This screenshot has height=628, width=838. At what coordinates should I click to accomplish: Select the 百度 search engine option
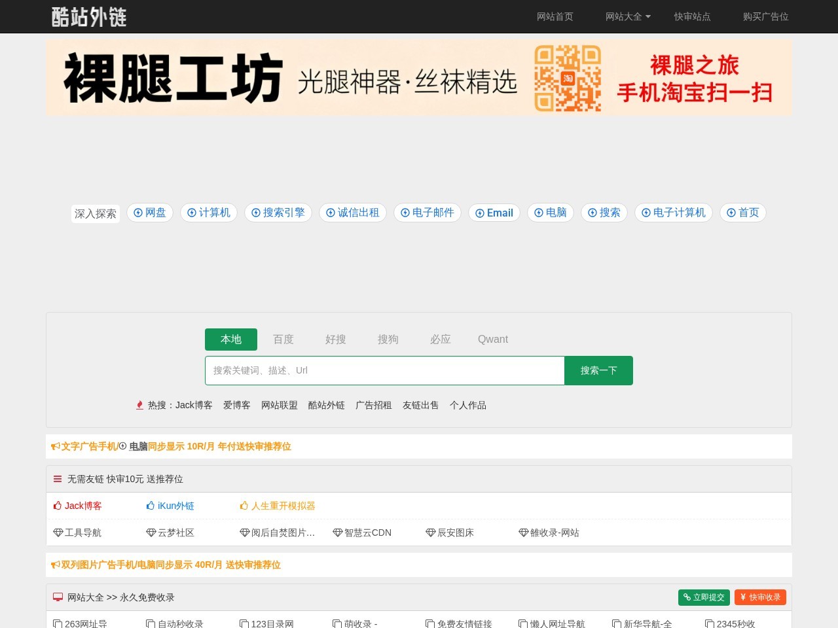283,340
